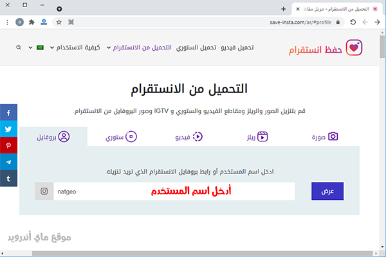The image size is (386, 257).
Task: Click the عرض submit button
Action: (327, 191)
